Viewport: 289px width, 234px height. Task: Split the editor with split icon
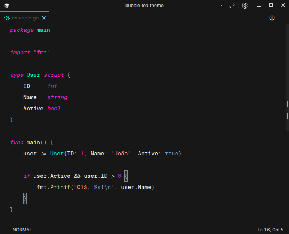pyautogui.click(x=272, y=18)
